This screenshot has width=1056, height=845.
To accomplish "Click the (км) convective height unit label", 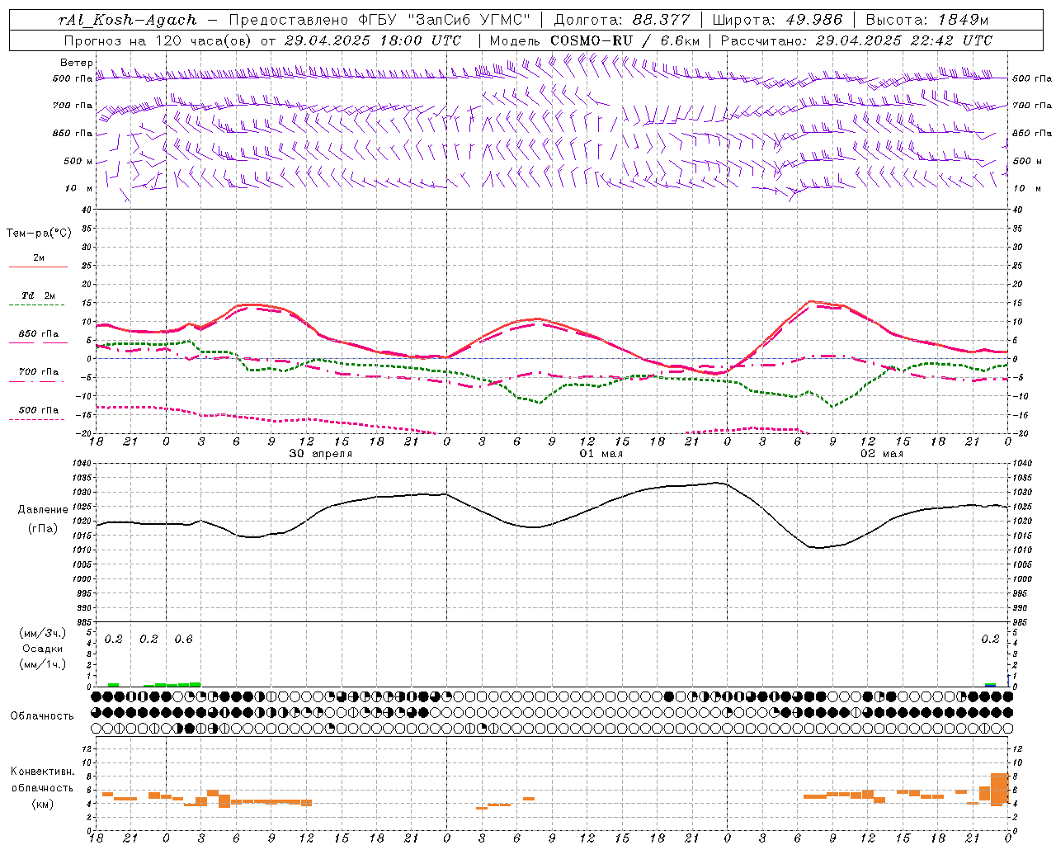I will click(43, 804).
